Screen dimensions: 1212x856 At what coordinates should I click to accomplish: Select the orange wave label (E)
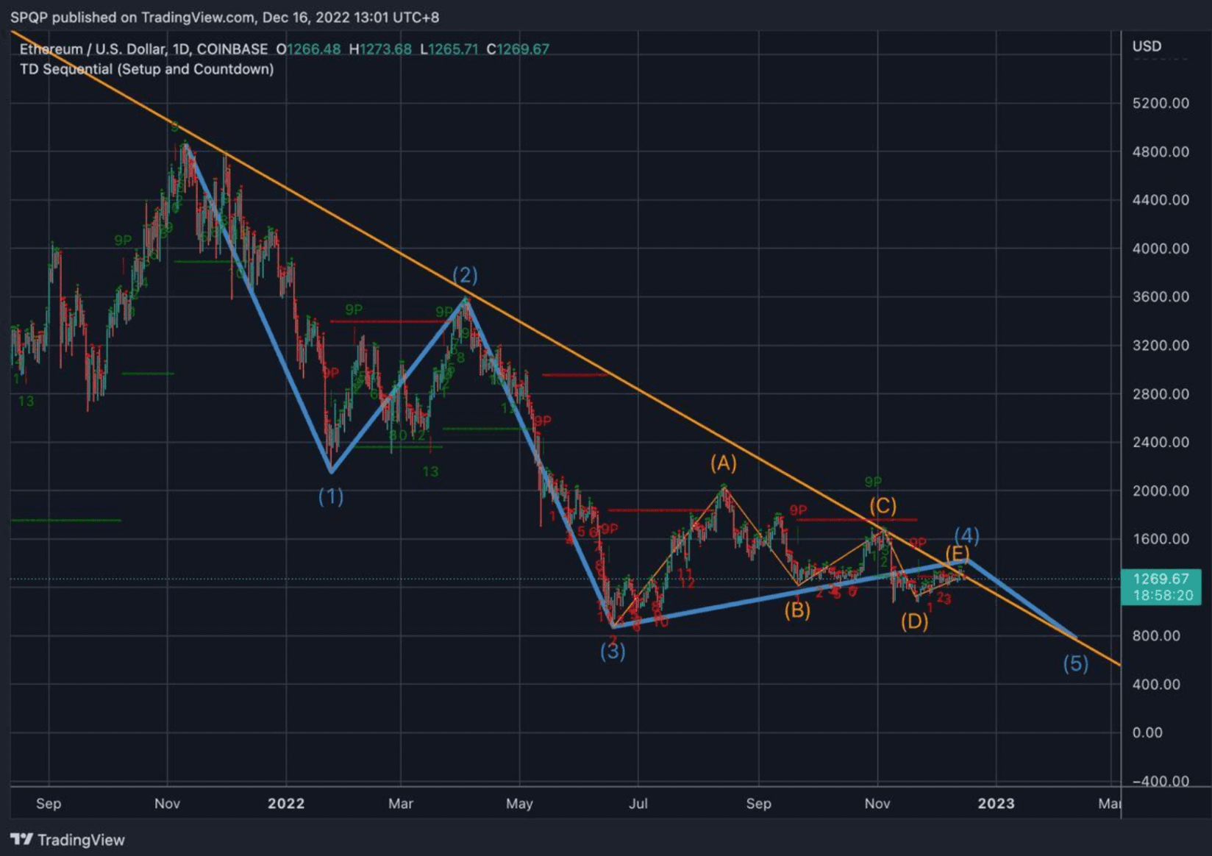pyautogui.click(x=957, y=554)
